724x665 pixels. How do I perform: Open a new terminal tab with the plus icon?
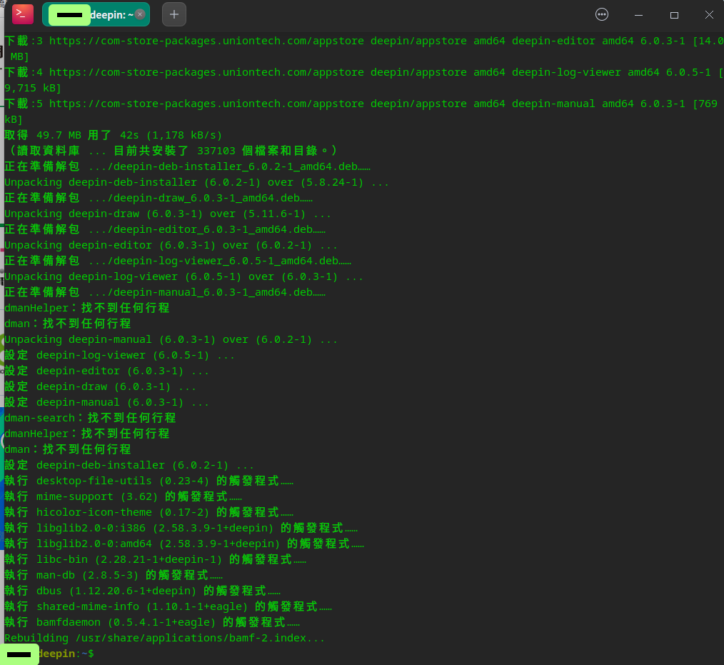pyautogui.click(x=174, y=14)
